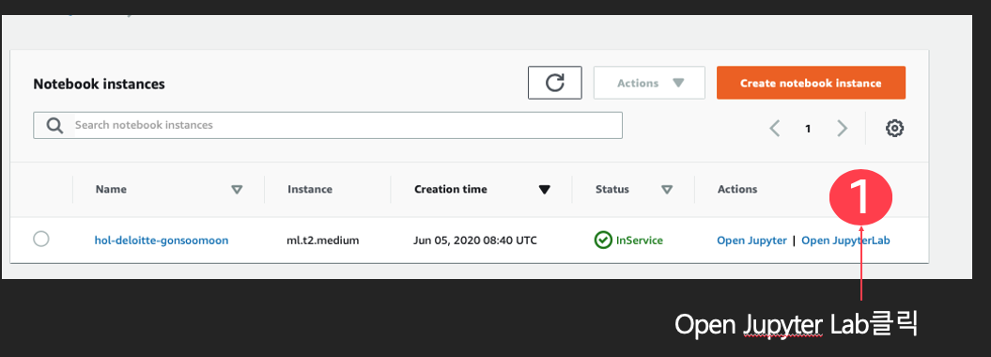The height and width of the screenshot is (357, 991).
Task: Click the Jun 05, 2020 08:40 UTC cell
Action: 475,241
